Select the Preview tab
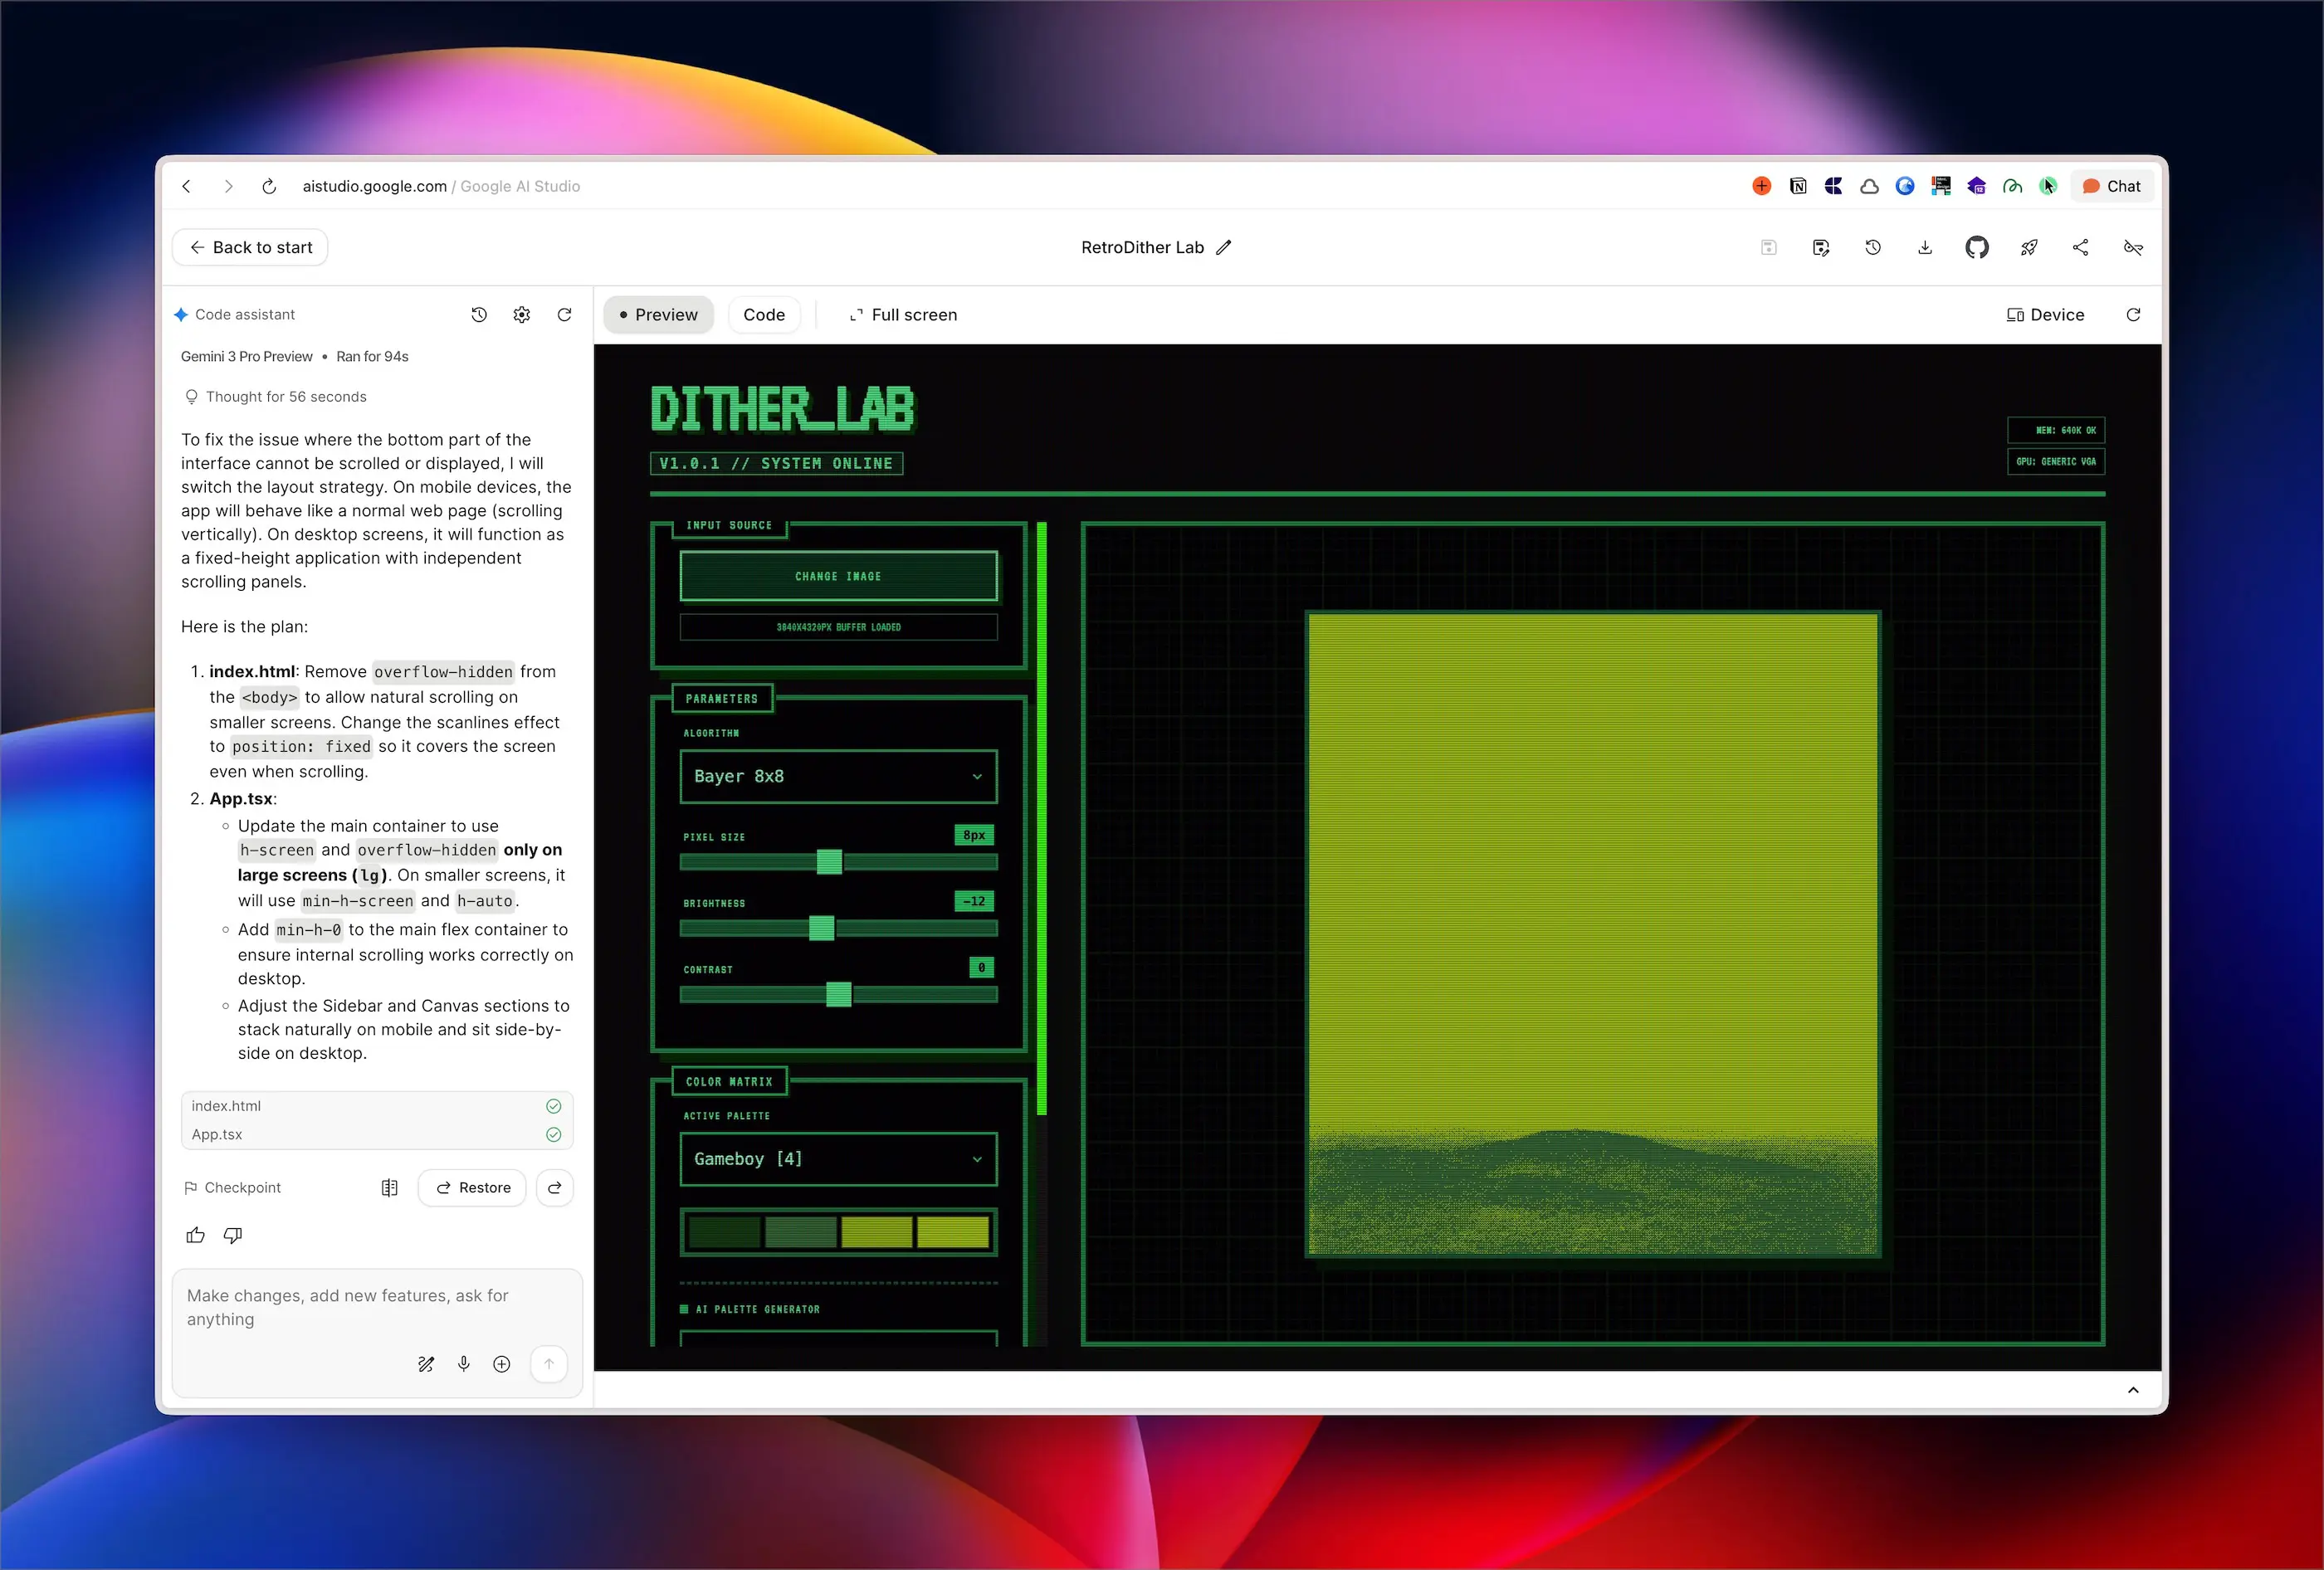Screen dimensions: 2324x1570 point(658,315)
